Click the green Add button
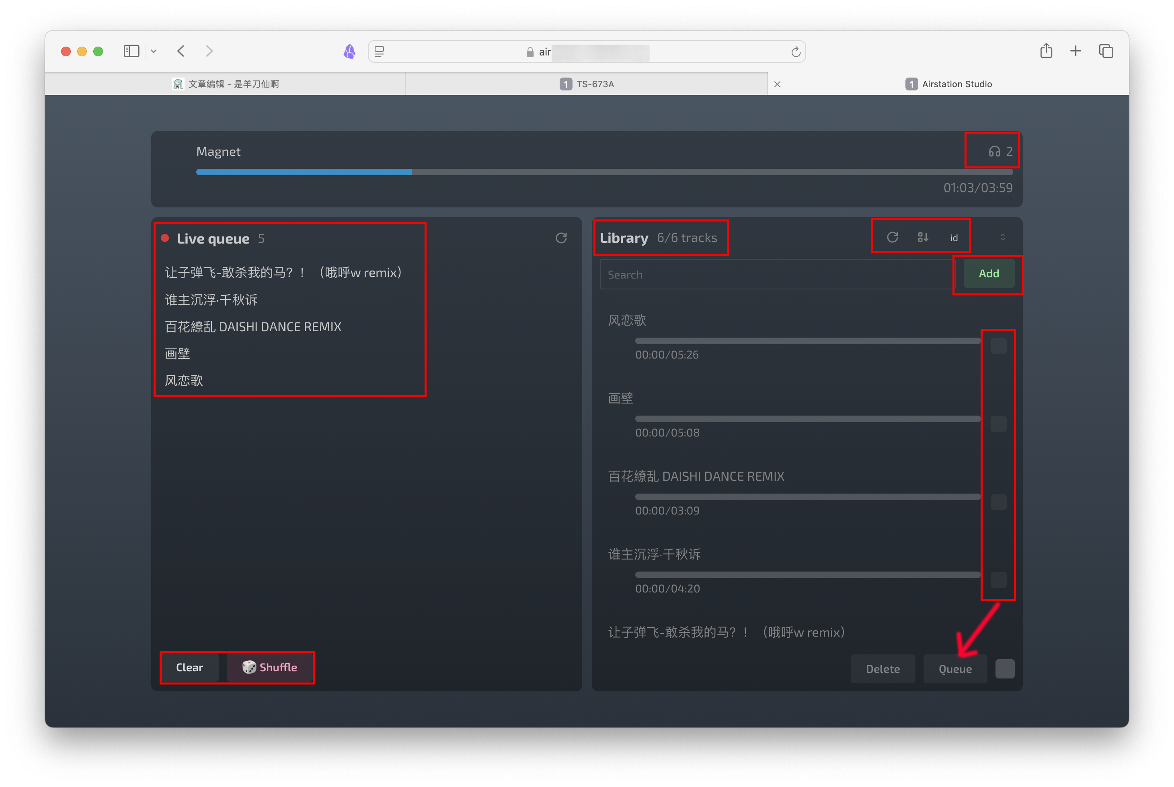The width and height of the screenshot is (1174, 787). pos(988,274)
